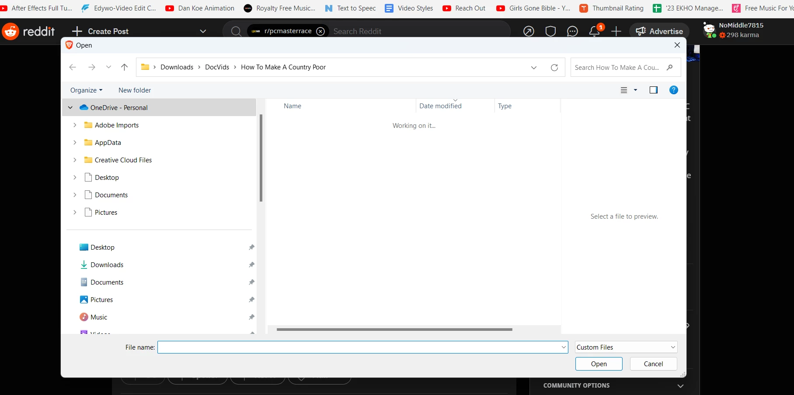Expand the OneDrive Desktop node
Screen dimensions: 794x395
pos(75,178)
